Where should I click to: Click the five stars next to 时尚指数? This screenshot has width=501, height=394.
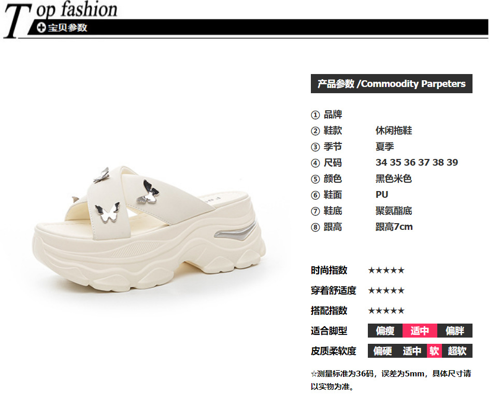click(386, 270)
